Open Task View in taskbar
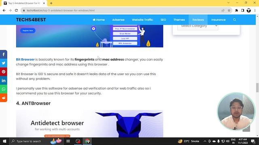The image size is (259, 145). pyautogui.click(x=68, y=141)
